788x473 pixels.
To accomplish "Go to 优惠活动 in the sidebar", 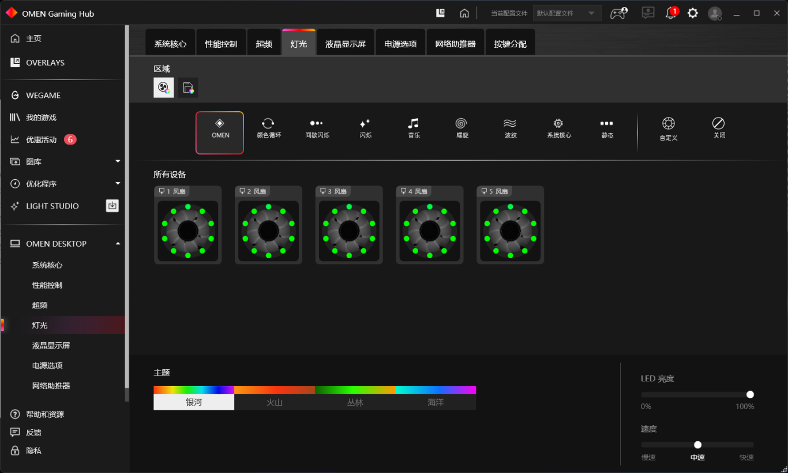I will tap(42, 139).
